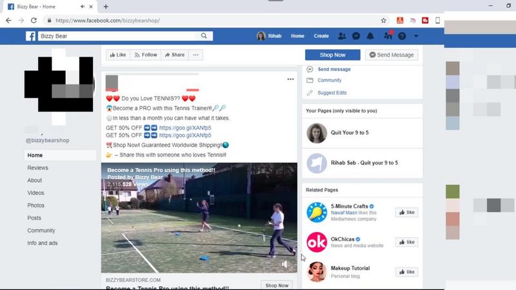This screenshot has height=290, width=516.
Task: Click Shop Now button below video
Action: point(277,285)
